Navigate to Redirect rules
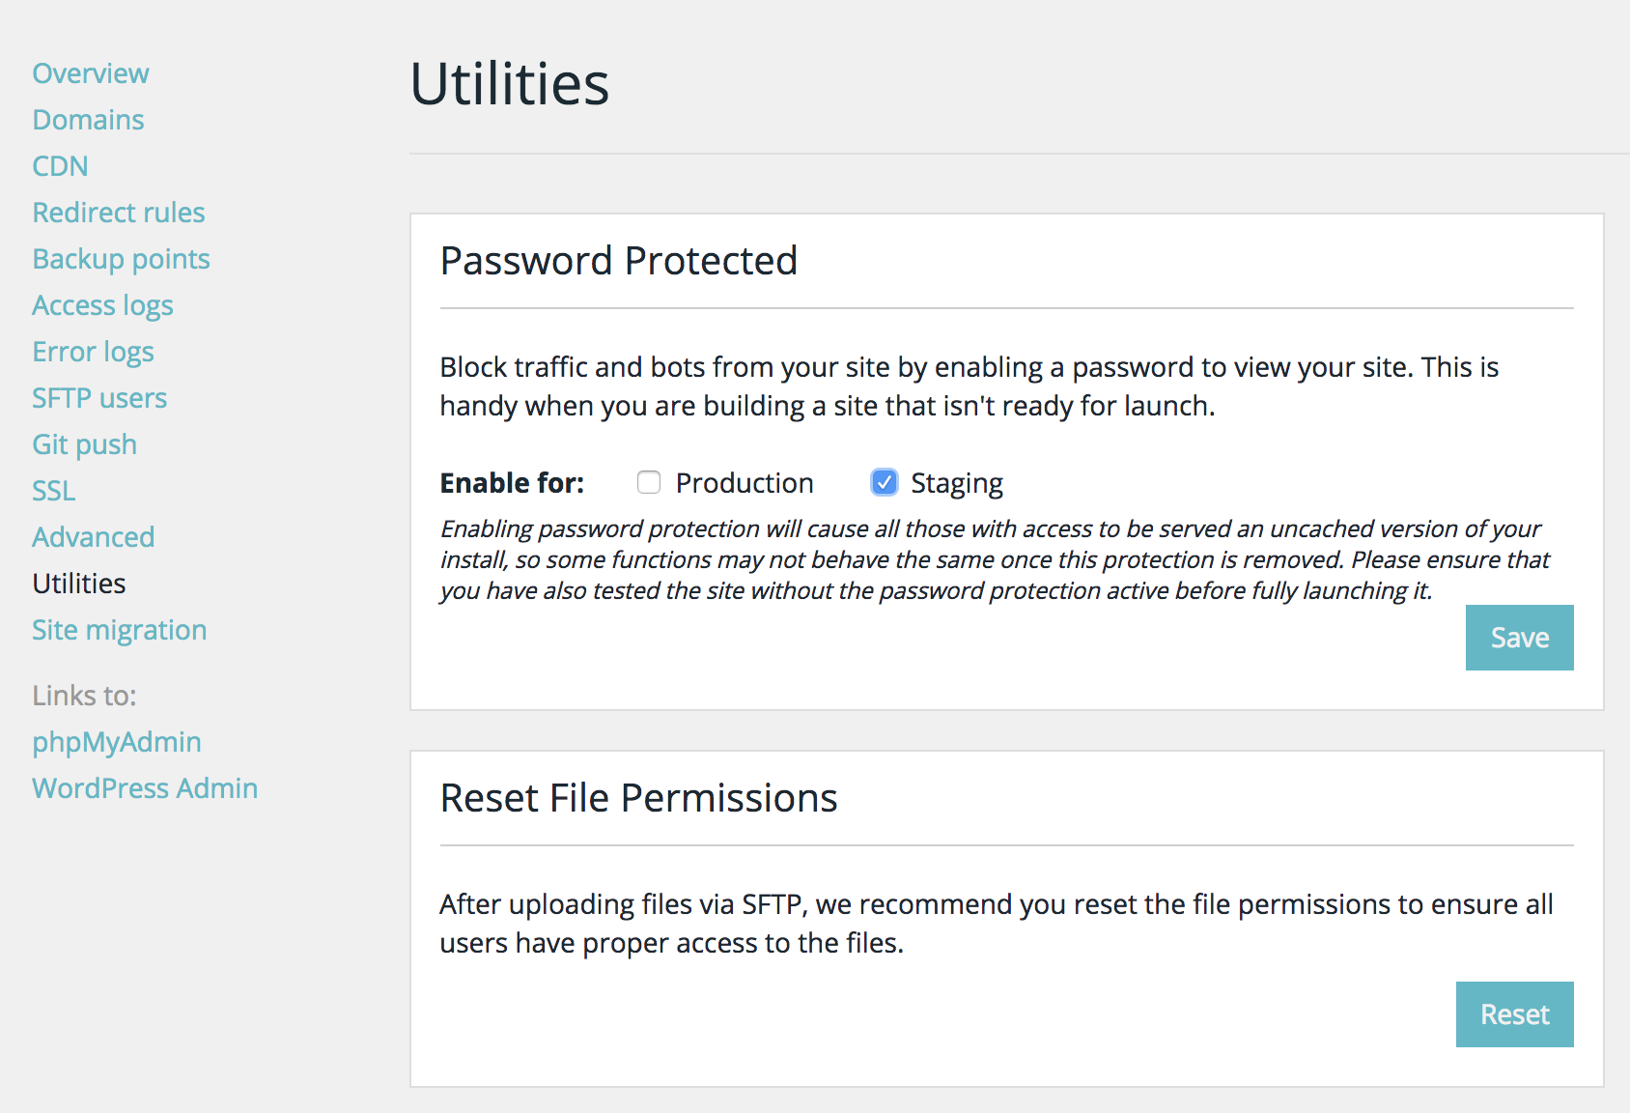1630x1113 pixels. click(119, 213)
